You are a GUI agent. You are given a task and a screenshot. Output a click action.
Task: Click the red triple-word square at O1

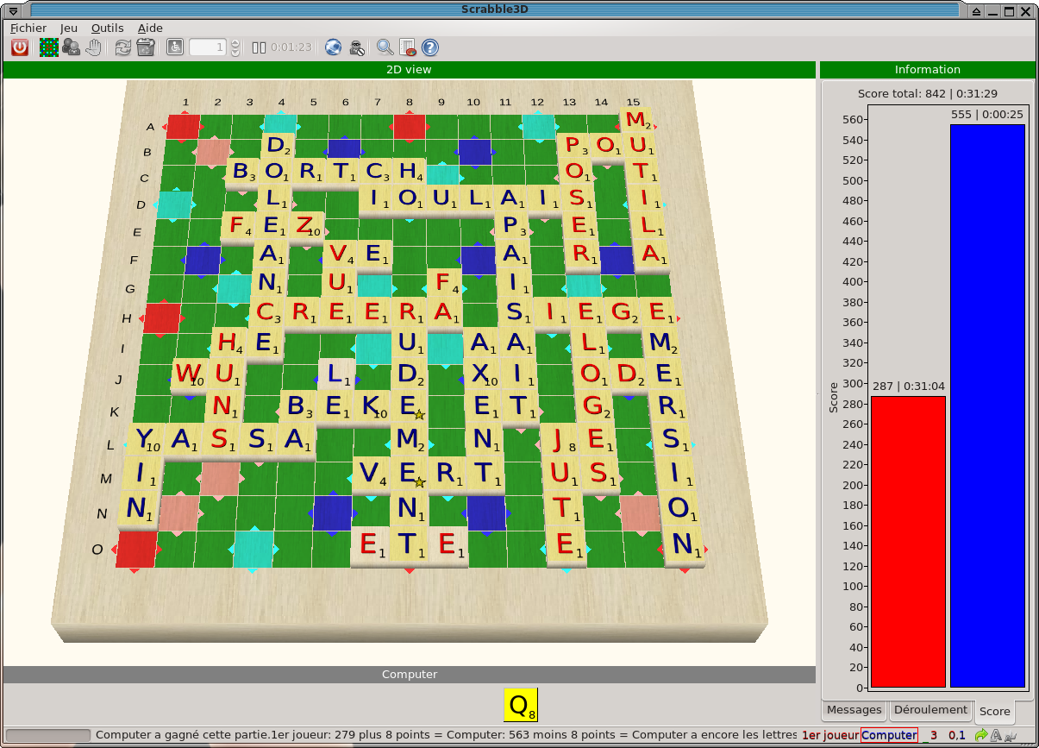(136, 550)
